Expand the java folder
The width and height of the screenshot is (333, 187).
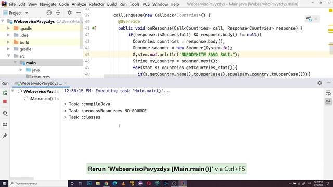coord(21,70)
